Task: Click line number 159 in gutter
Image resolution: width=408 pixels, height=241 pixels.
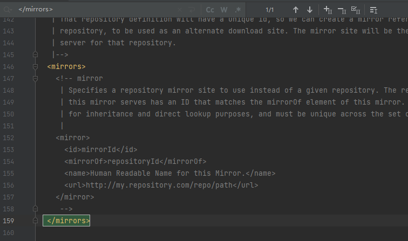Action: [x=8, y=221]
